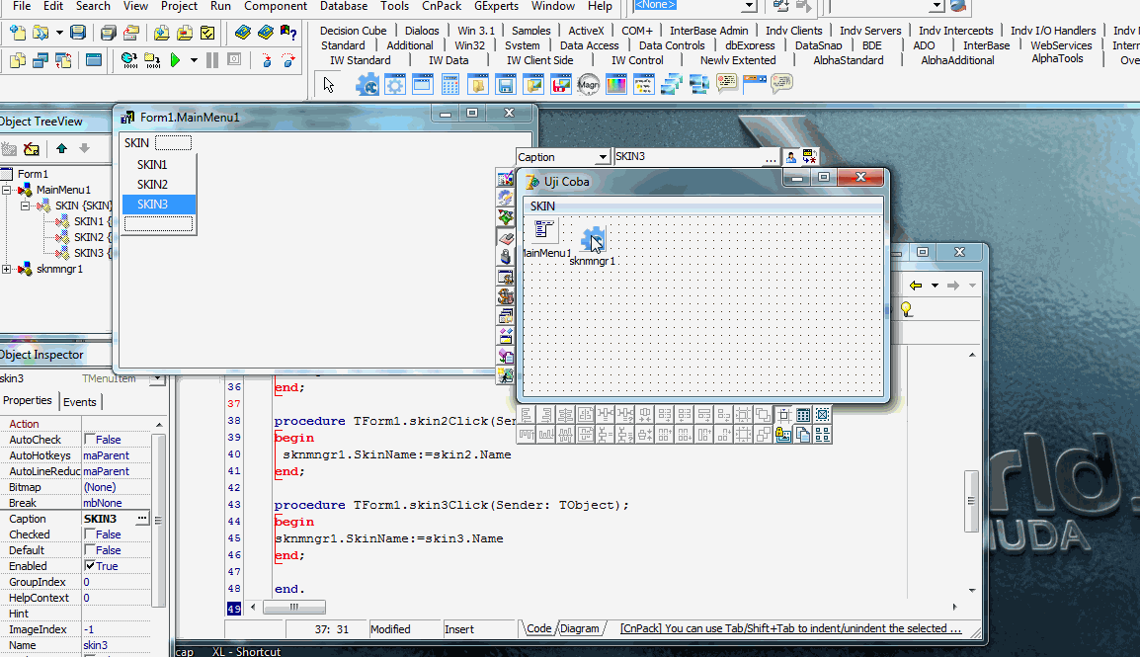Toggle the AutoCheck property checkbox
Viewport: 1140px width, 657px height.
[x=90, y=440]
